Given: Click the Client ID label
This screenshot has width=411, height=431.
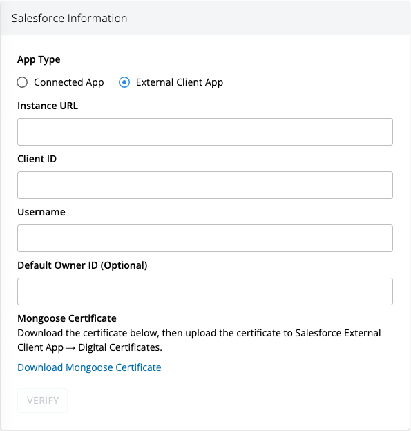Looking at the screenshot, I should 37,159.
